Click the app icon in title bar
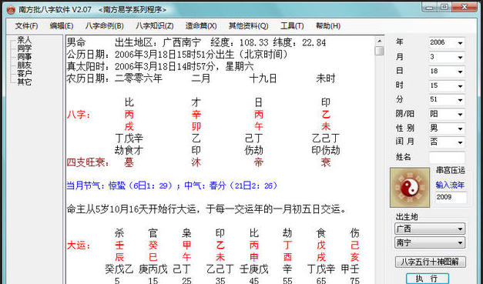The image size is (483, 284). (x=11, y=9)
